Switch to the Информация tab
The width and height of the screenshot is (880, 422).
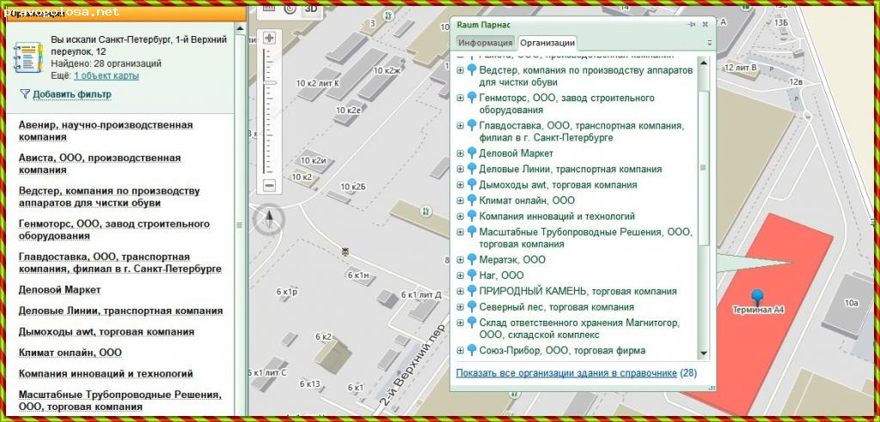485,43
